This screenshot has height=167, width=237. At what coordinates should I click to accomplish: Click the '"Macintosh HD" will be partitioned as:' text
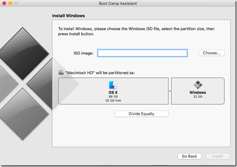click(100, 73)
